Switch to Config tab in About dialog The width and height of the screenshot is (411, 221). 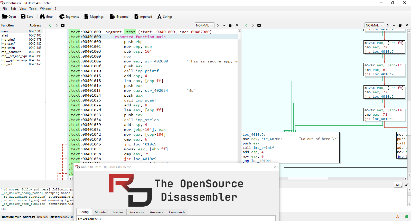(84, 212)
